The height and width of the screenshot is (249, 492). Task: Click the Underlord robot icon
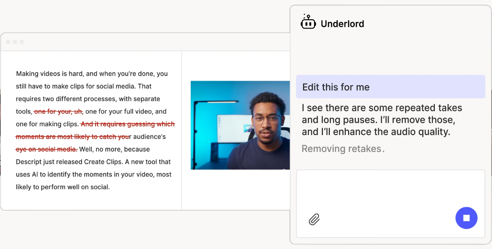[x=308, y=22]
